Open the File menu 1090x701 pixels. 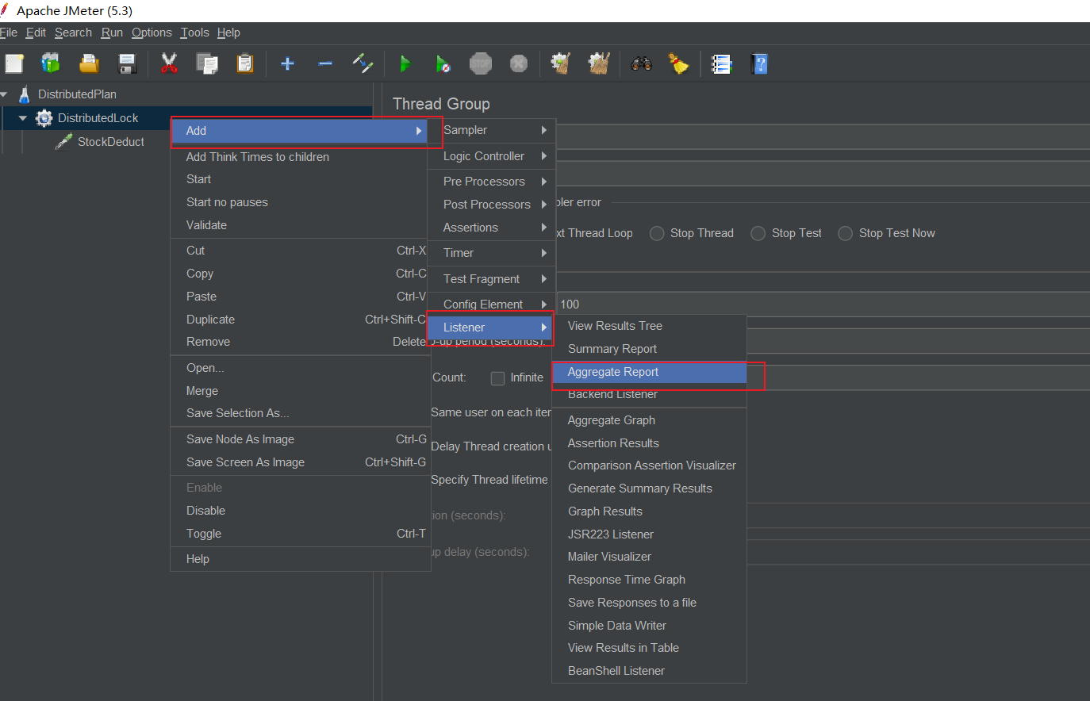point(9,33)
